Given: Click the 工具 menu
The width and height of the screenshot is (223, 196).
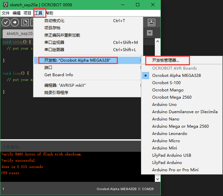Looking at the screenshot, I should 38,13.
